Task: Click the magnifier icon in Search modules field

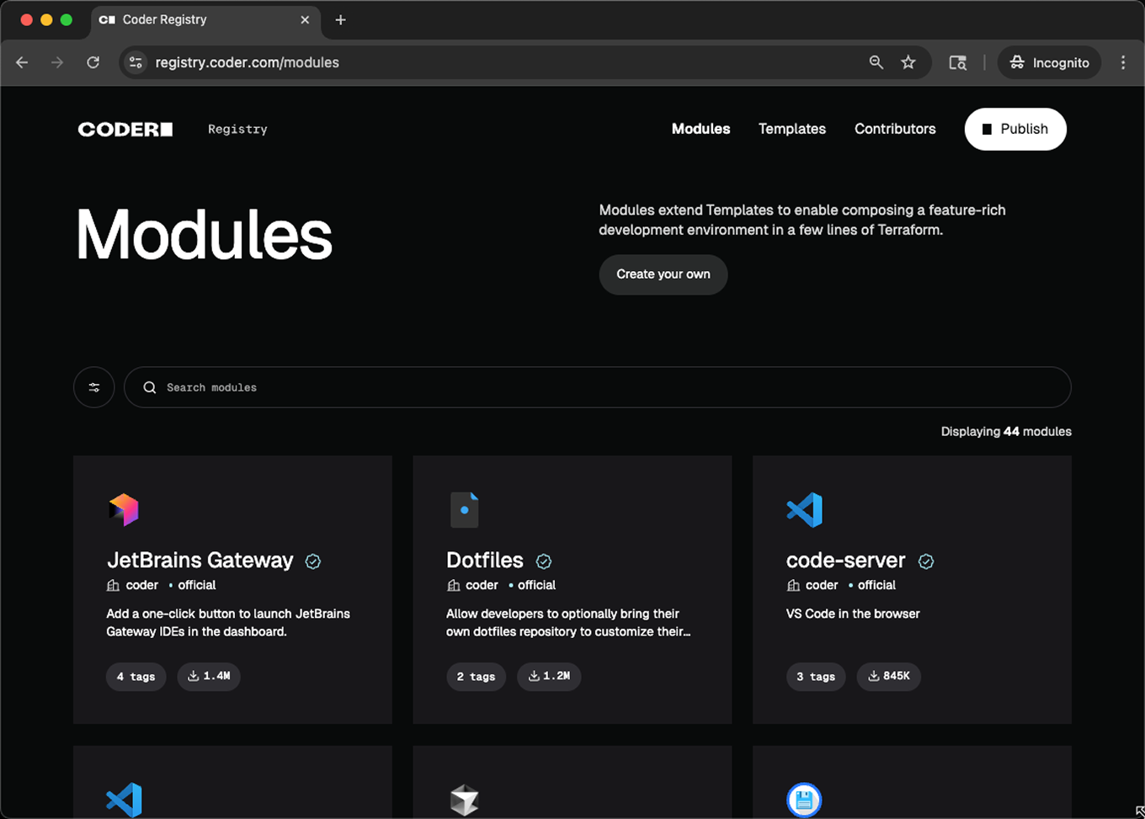Action: (150, 387)
